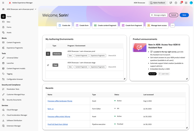The image size is (194, 131).
Task: Open Sites for aem-showcase-prod
Action: click(70, 56)
